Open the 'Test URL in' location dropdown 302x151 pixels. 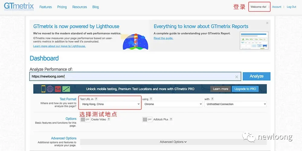pyautogui.click(x=110, y=104)
